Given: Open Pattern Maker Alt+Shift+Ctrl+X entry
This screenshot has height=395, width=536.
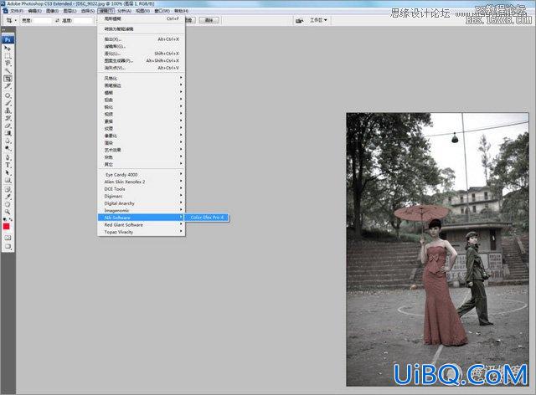Looking at the screenshot, I should click(x=142, y=61).
